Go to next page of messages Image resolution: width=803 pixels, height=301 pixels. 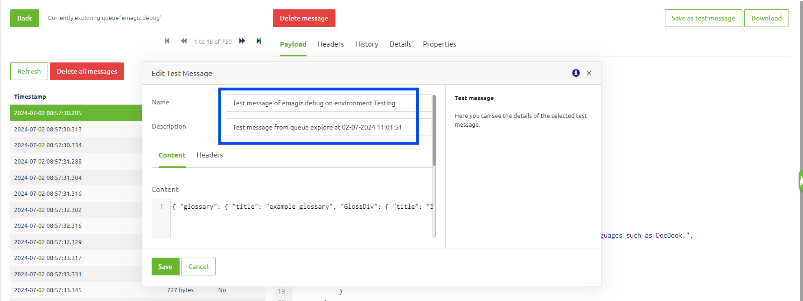click(x=242, y=41)
